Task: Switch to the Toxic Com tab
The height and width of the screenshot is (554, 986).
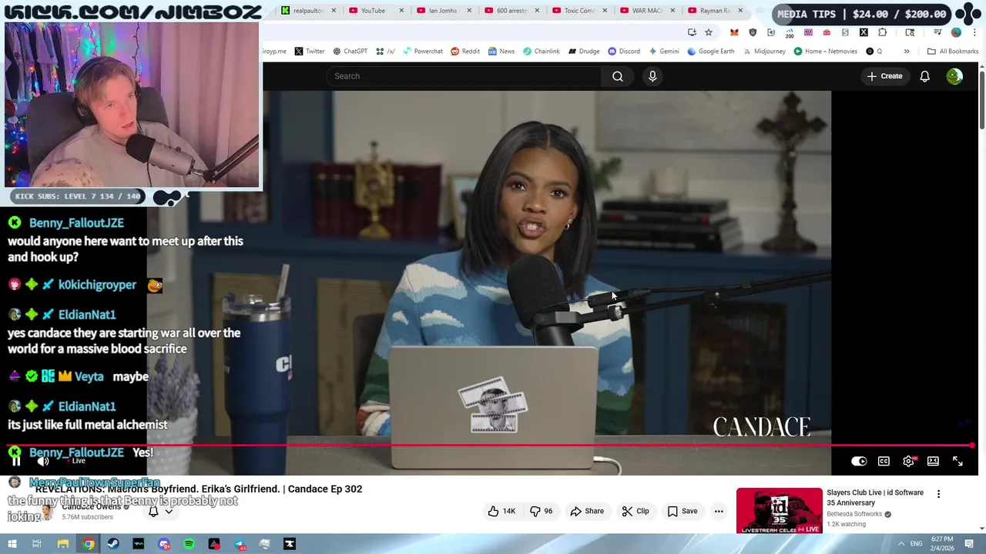Action: coord(578,11)
